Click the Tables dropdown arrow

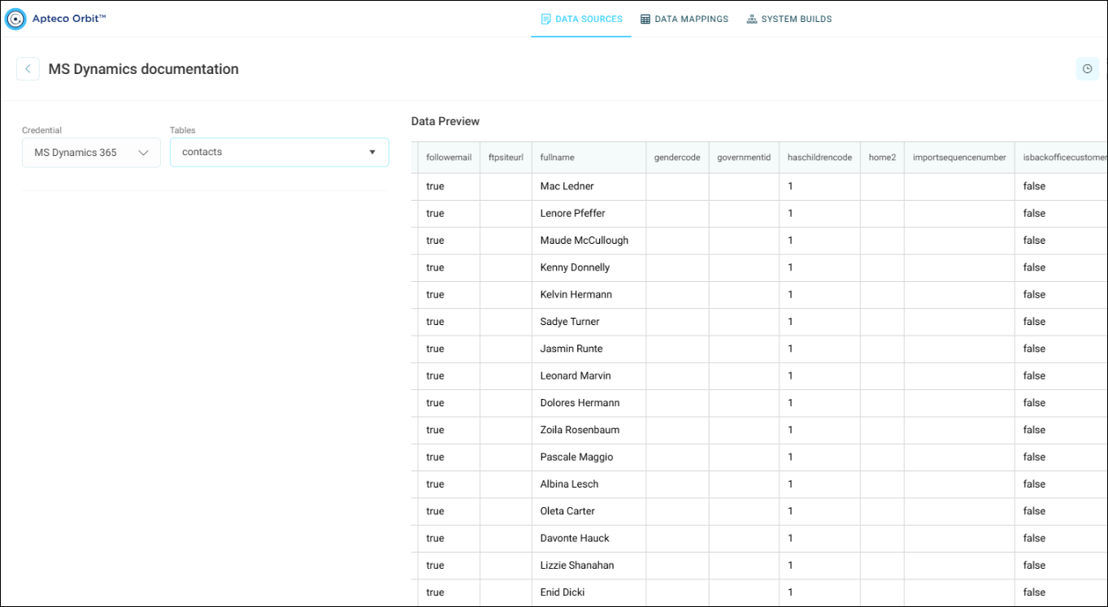(x=372, y=152)
